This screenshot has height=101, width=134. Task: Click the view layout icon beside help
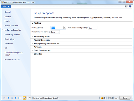coord(126,6)
